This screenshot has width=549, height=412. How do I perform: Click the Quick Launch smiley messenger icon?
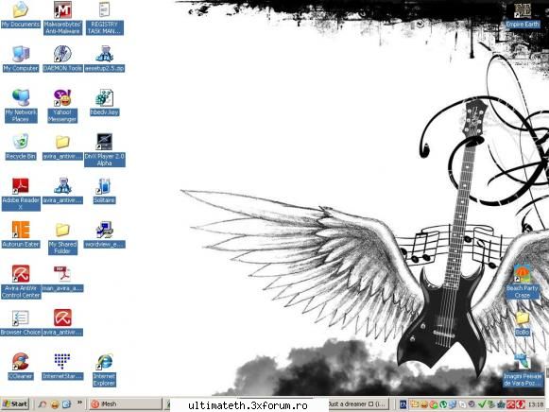tap(55, 404)
